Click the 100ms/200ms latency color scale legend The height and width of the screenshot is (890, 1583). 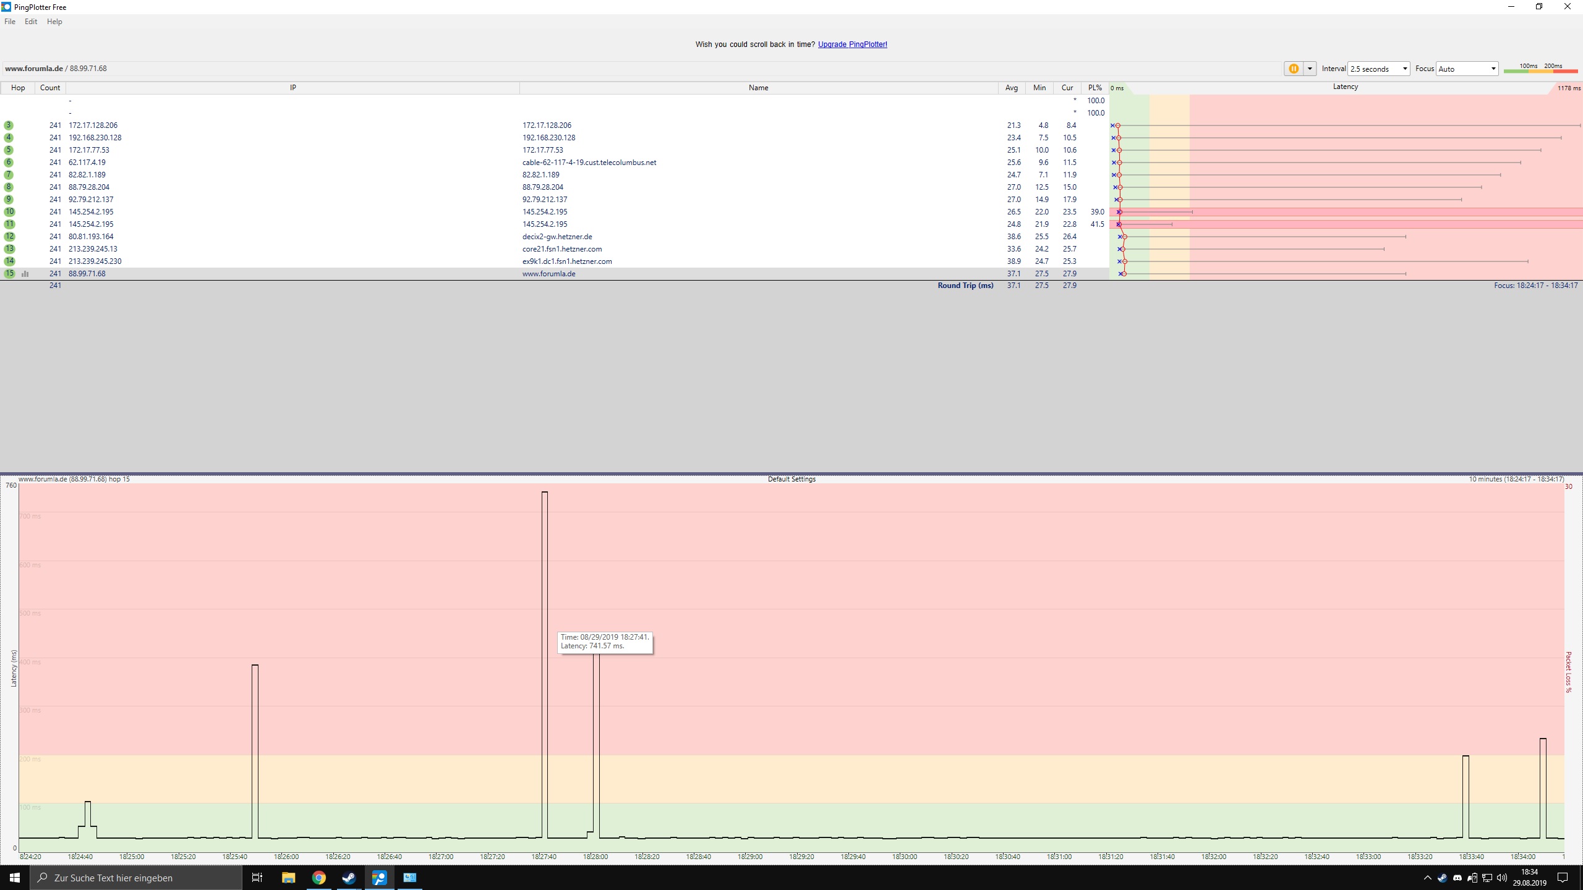[1540, 69]
